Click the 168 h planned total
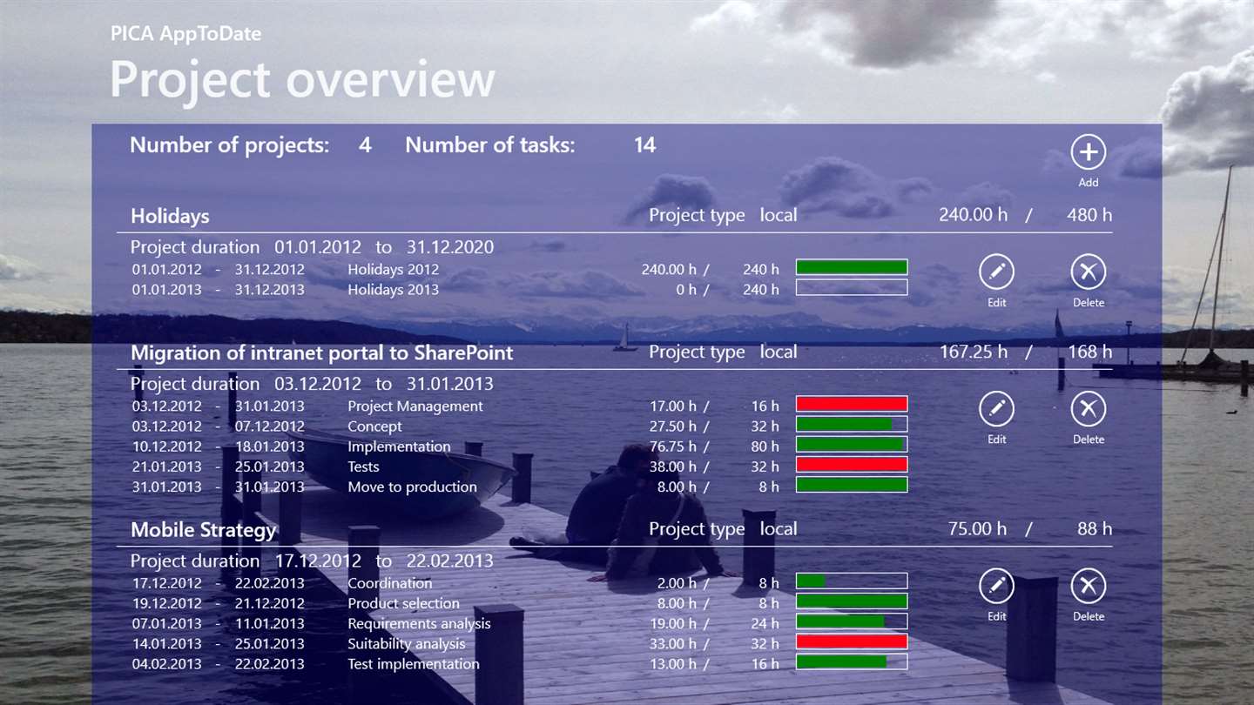This screenshot has width=1254, height=705. coord(1090,352)
